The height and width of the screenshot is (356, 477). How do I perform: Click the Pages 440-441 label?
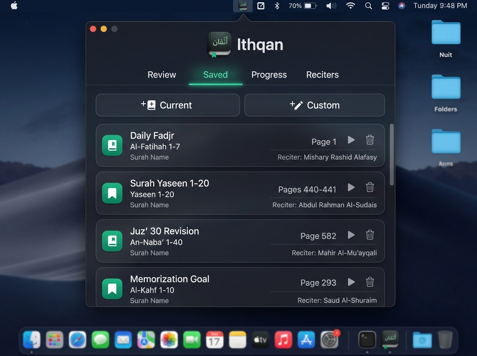[307, 190]
